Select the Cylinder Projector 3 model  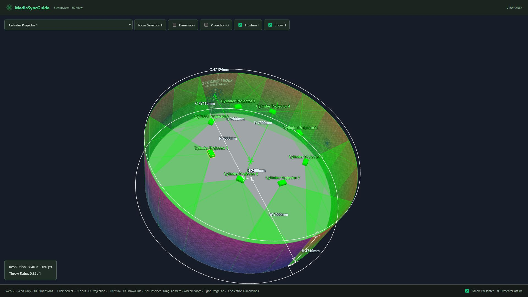(238, 106)
